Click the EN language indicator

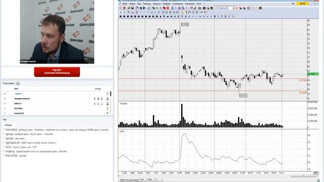click(x=293, y=4)
